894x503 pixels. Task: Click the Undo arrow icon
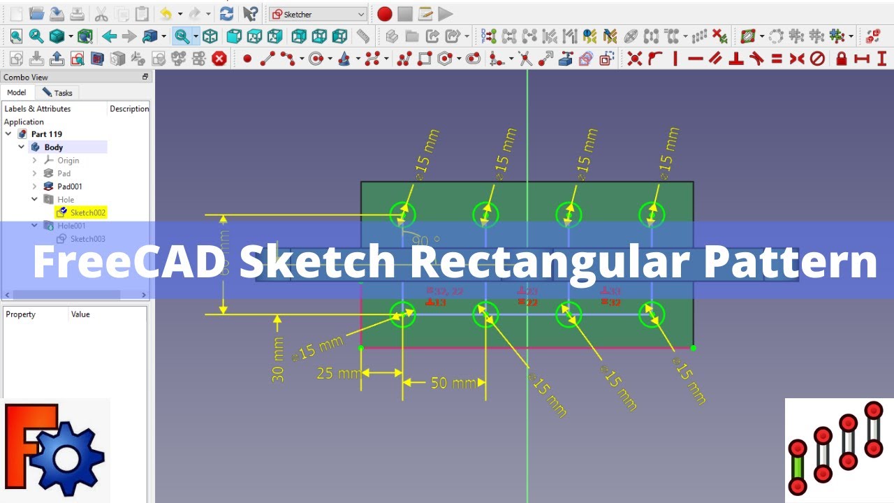(x=166, y=13)
